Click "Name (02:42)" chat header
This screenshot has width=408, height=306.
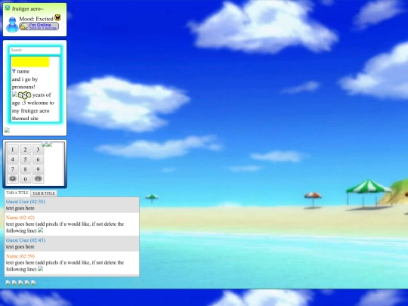click(20, 218)
